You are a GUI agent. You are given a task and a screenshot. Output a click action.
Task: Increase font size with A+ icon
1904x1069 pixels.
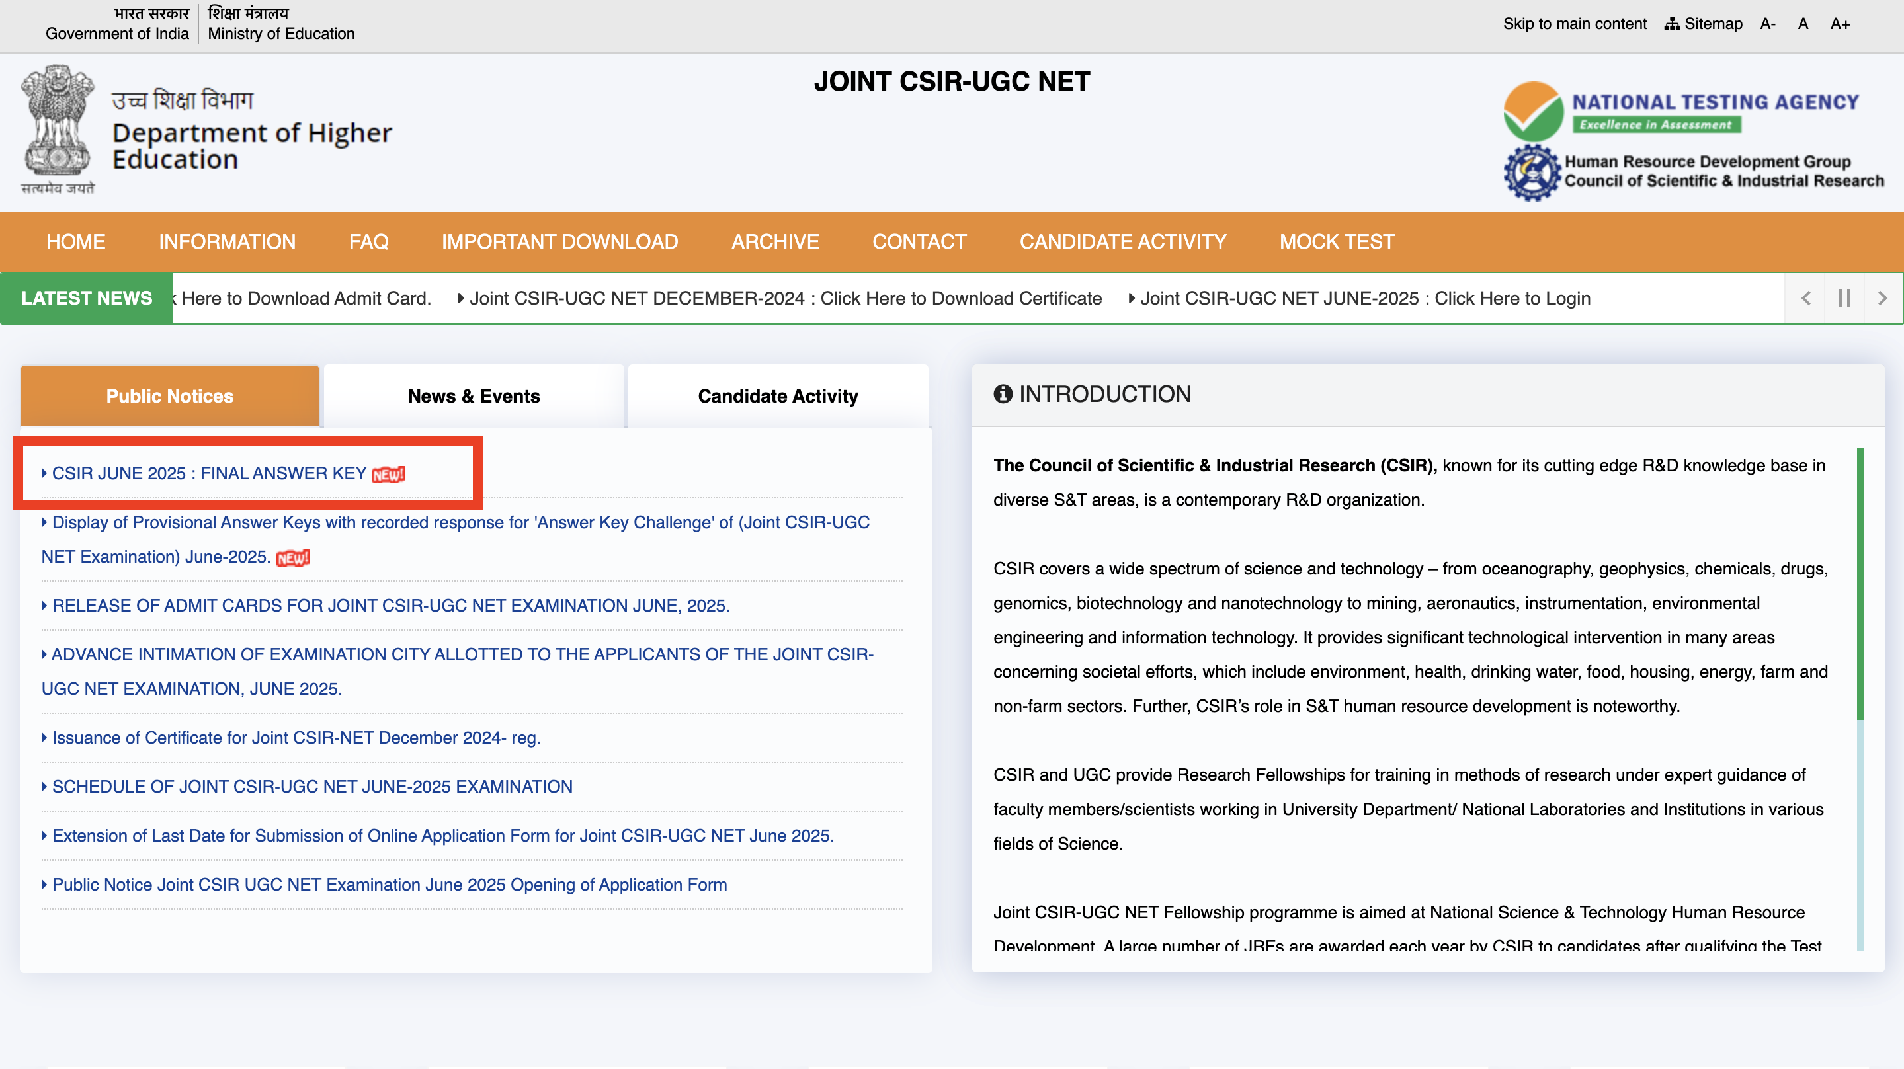click(1840, 24)
